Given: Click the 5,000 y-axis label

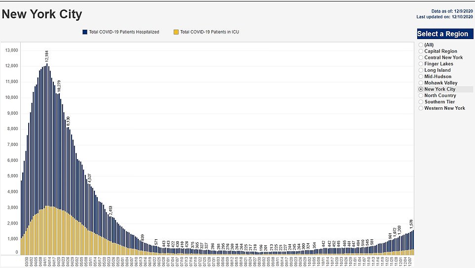Looking at the screenshot, I should pyautogui.click(x=12, y=176).
